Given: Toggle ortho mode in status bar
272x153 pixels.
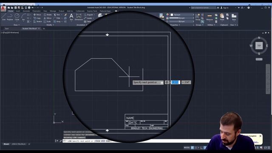Looking at the screenshot, I should point(201,147).
